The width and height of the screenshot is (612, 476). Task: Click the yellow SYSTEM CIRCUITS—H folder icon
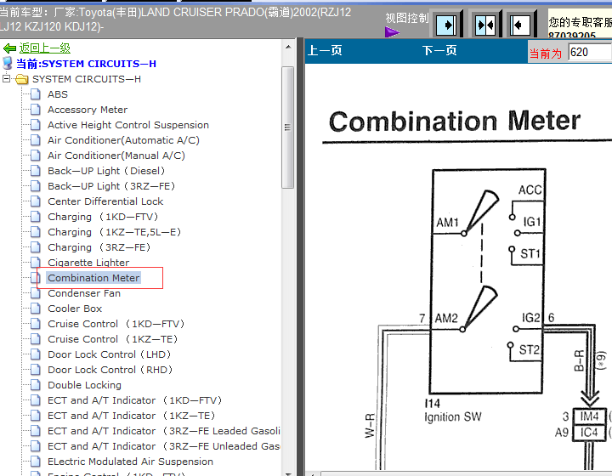click(x=22, y=79)
